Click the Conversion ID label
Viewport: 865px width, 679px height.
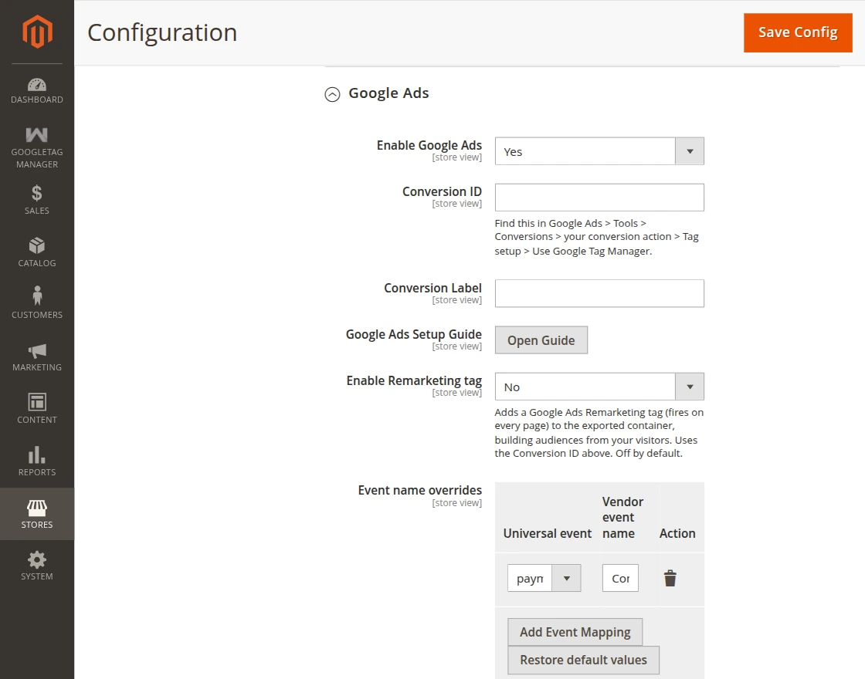[442, 191]
